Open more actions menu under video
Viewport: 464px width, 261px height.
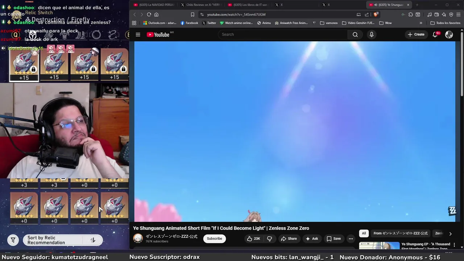351,239
